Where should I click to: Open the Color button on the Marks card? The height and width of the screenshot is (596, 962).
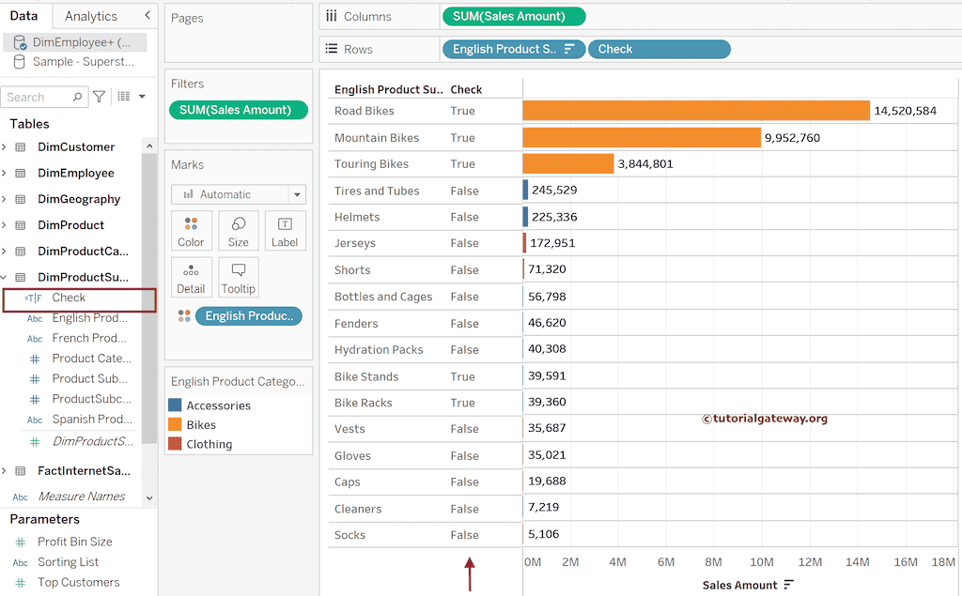(x=191, y=230)
